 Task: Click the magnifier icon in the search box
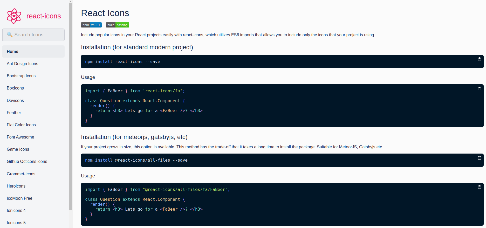tap(10, 34)
